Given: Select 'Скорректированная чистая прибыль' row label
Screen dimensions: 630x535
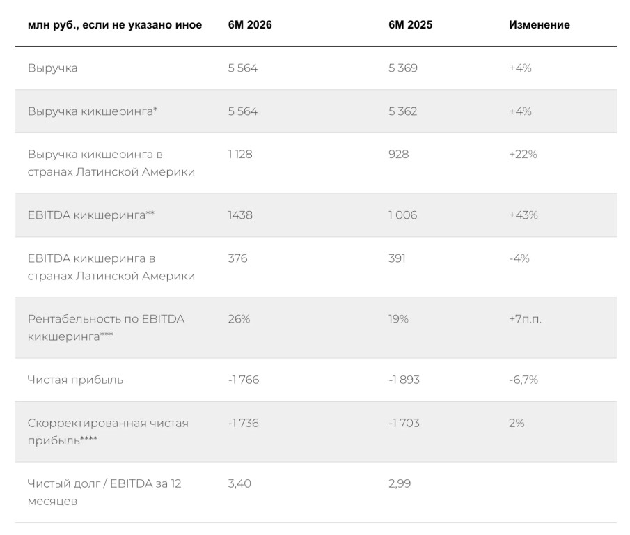Looking at the screenshot, I should pos(108,432).
